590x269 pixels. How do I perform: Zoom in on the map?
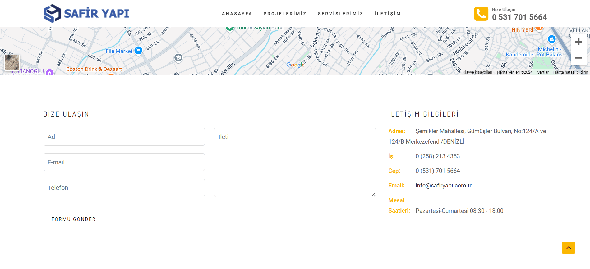click(x=578, y=42)
